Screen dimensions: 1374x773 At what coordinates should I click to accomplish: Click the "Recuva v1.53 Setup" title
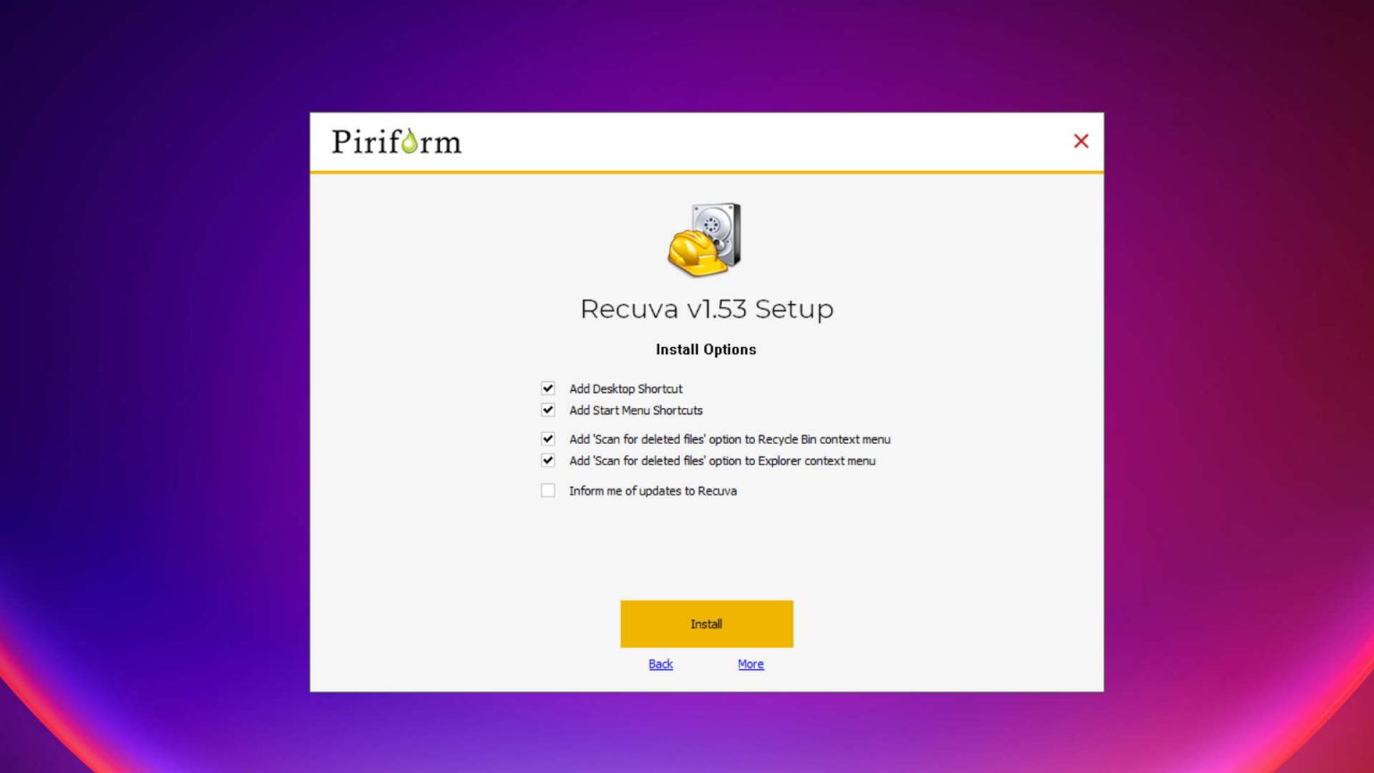point(706,309)
